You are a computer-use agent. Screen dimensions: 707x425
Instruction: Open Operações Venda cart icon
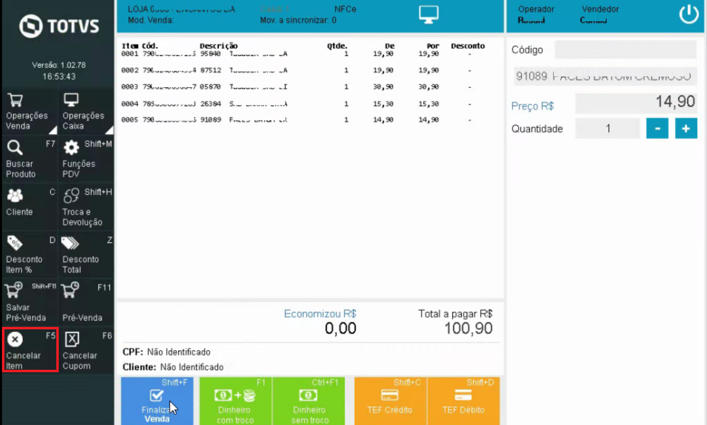[15, 100]
